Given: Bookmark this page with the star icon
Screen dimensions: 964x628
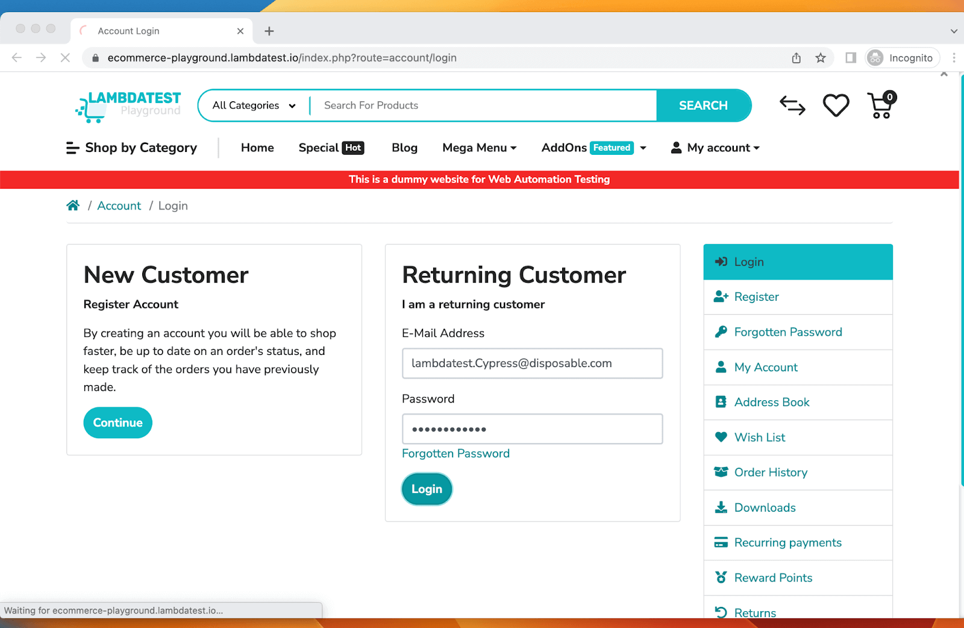Looking at the screenshot, I should (x=821, y=58).
